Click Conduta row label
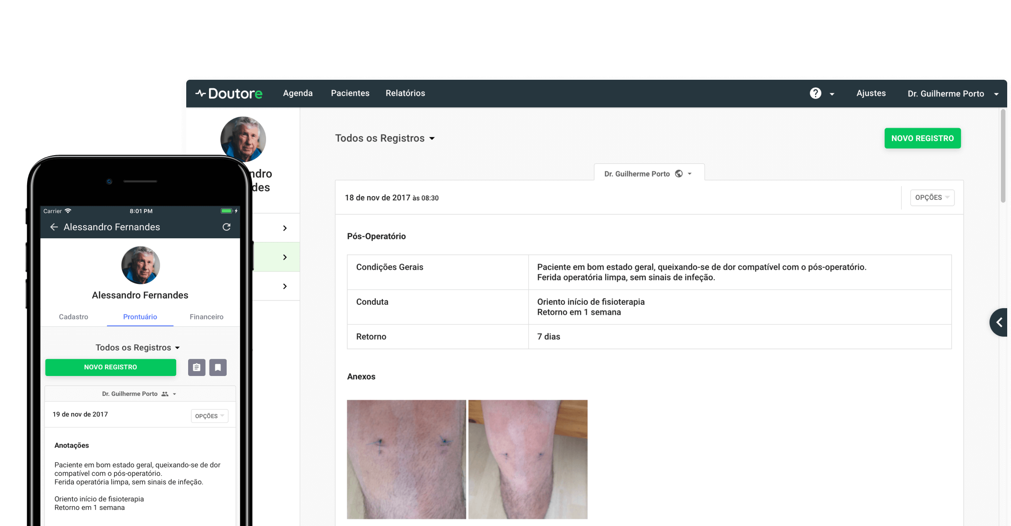 [x=372, y=302]
